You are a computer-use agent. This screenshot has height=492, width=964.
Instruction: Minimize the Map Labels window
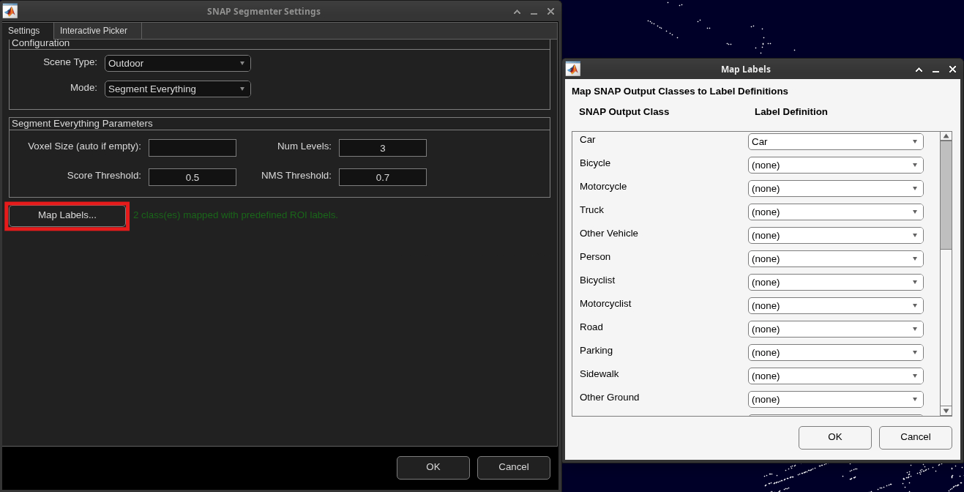tap(935, 70)
